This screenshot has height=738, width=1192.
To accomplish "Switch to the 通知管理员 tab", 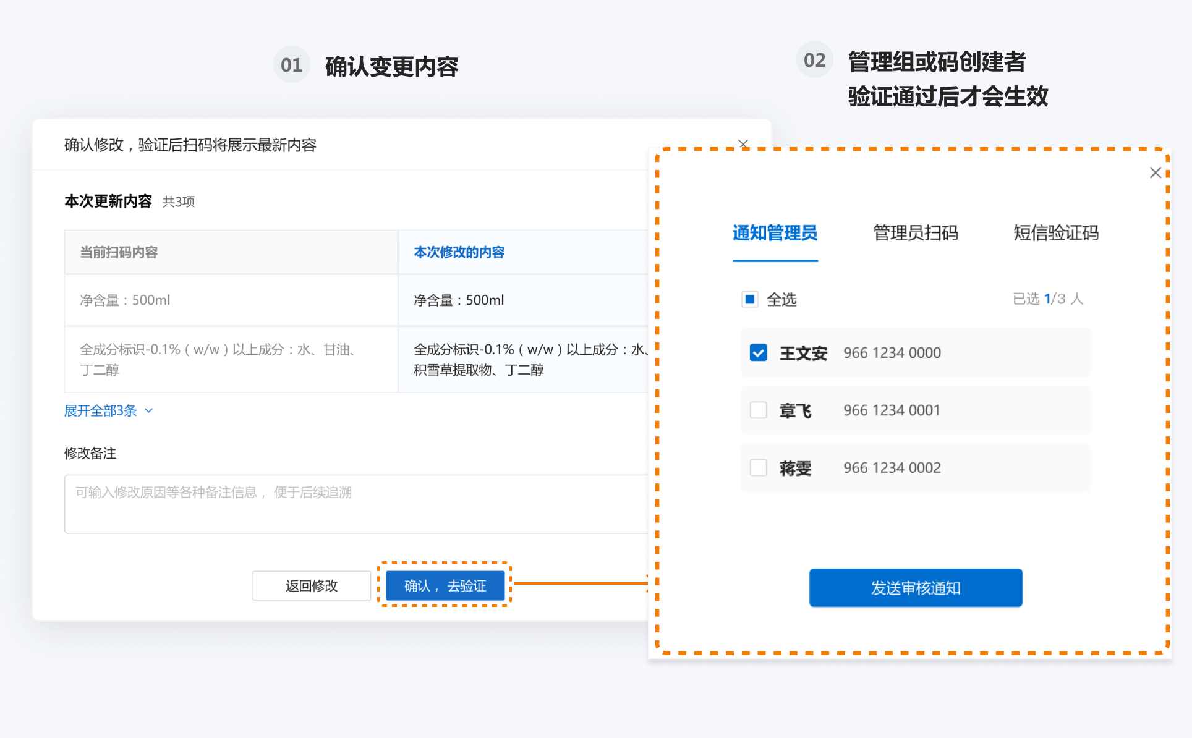I will (x=775, y=233).
